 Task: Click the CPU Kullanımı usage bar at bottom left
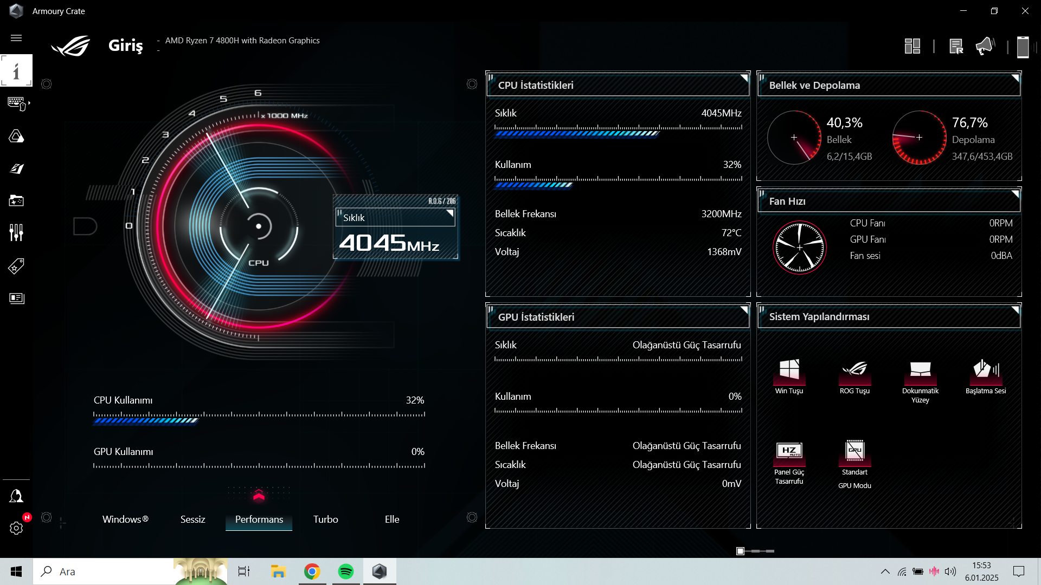[x=259, y=418]
